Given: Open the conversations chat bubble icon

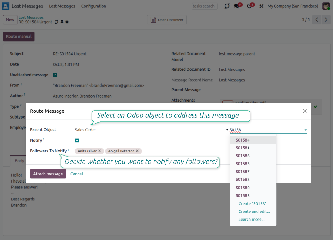Looking at the screenshot, I should 236,6.
